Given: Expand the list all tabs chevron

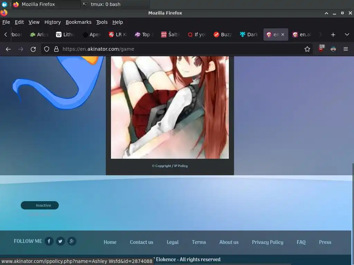Looking at the screenshot, I should pyautogui.click(x=347, y=35).
